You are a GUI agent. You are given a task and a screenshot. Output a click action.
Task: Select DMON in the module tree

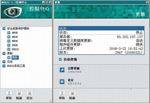pos(15,37)
